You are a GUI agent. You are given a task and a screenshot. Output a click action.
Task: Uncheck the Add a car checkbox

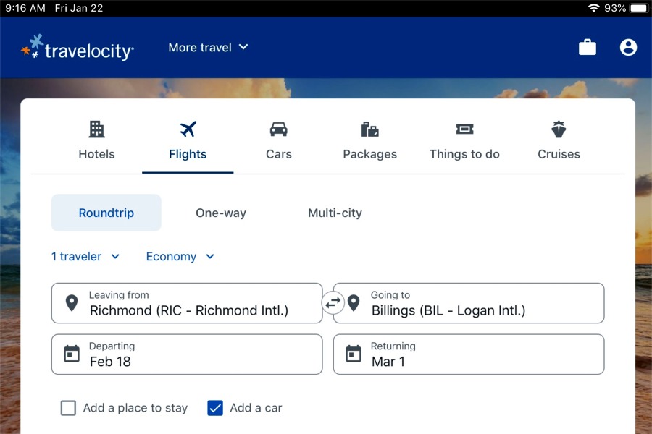(x=215, y=408)
